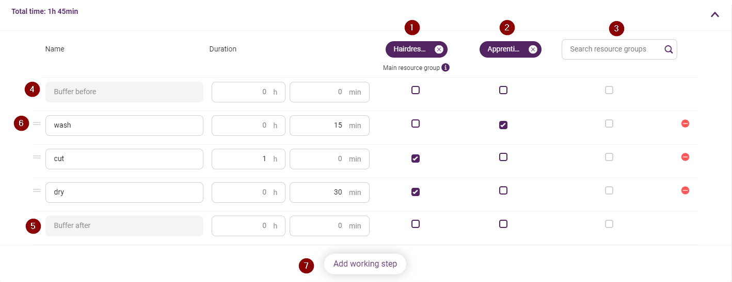Screen dimensions: 732x282
Task: Delete the wash working step
Action: click(685, 124)
